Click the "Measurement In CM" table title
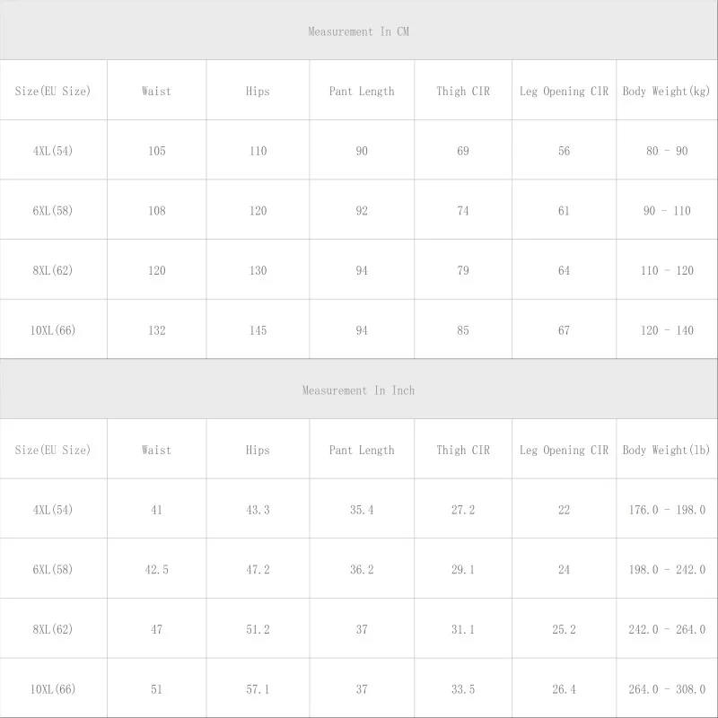The height and width of the screenshot is (718, 718). pyautogui.click(x=359, y=31)
